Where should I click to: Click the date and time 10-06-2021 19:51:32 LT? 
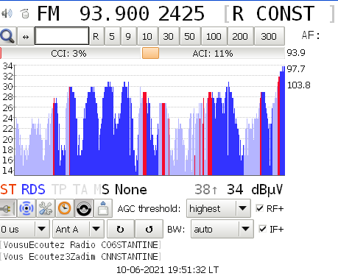[167, 270]
